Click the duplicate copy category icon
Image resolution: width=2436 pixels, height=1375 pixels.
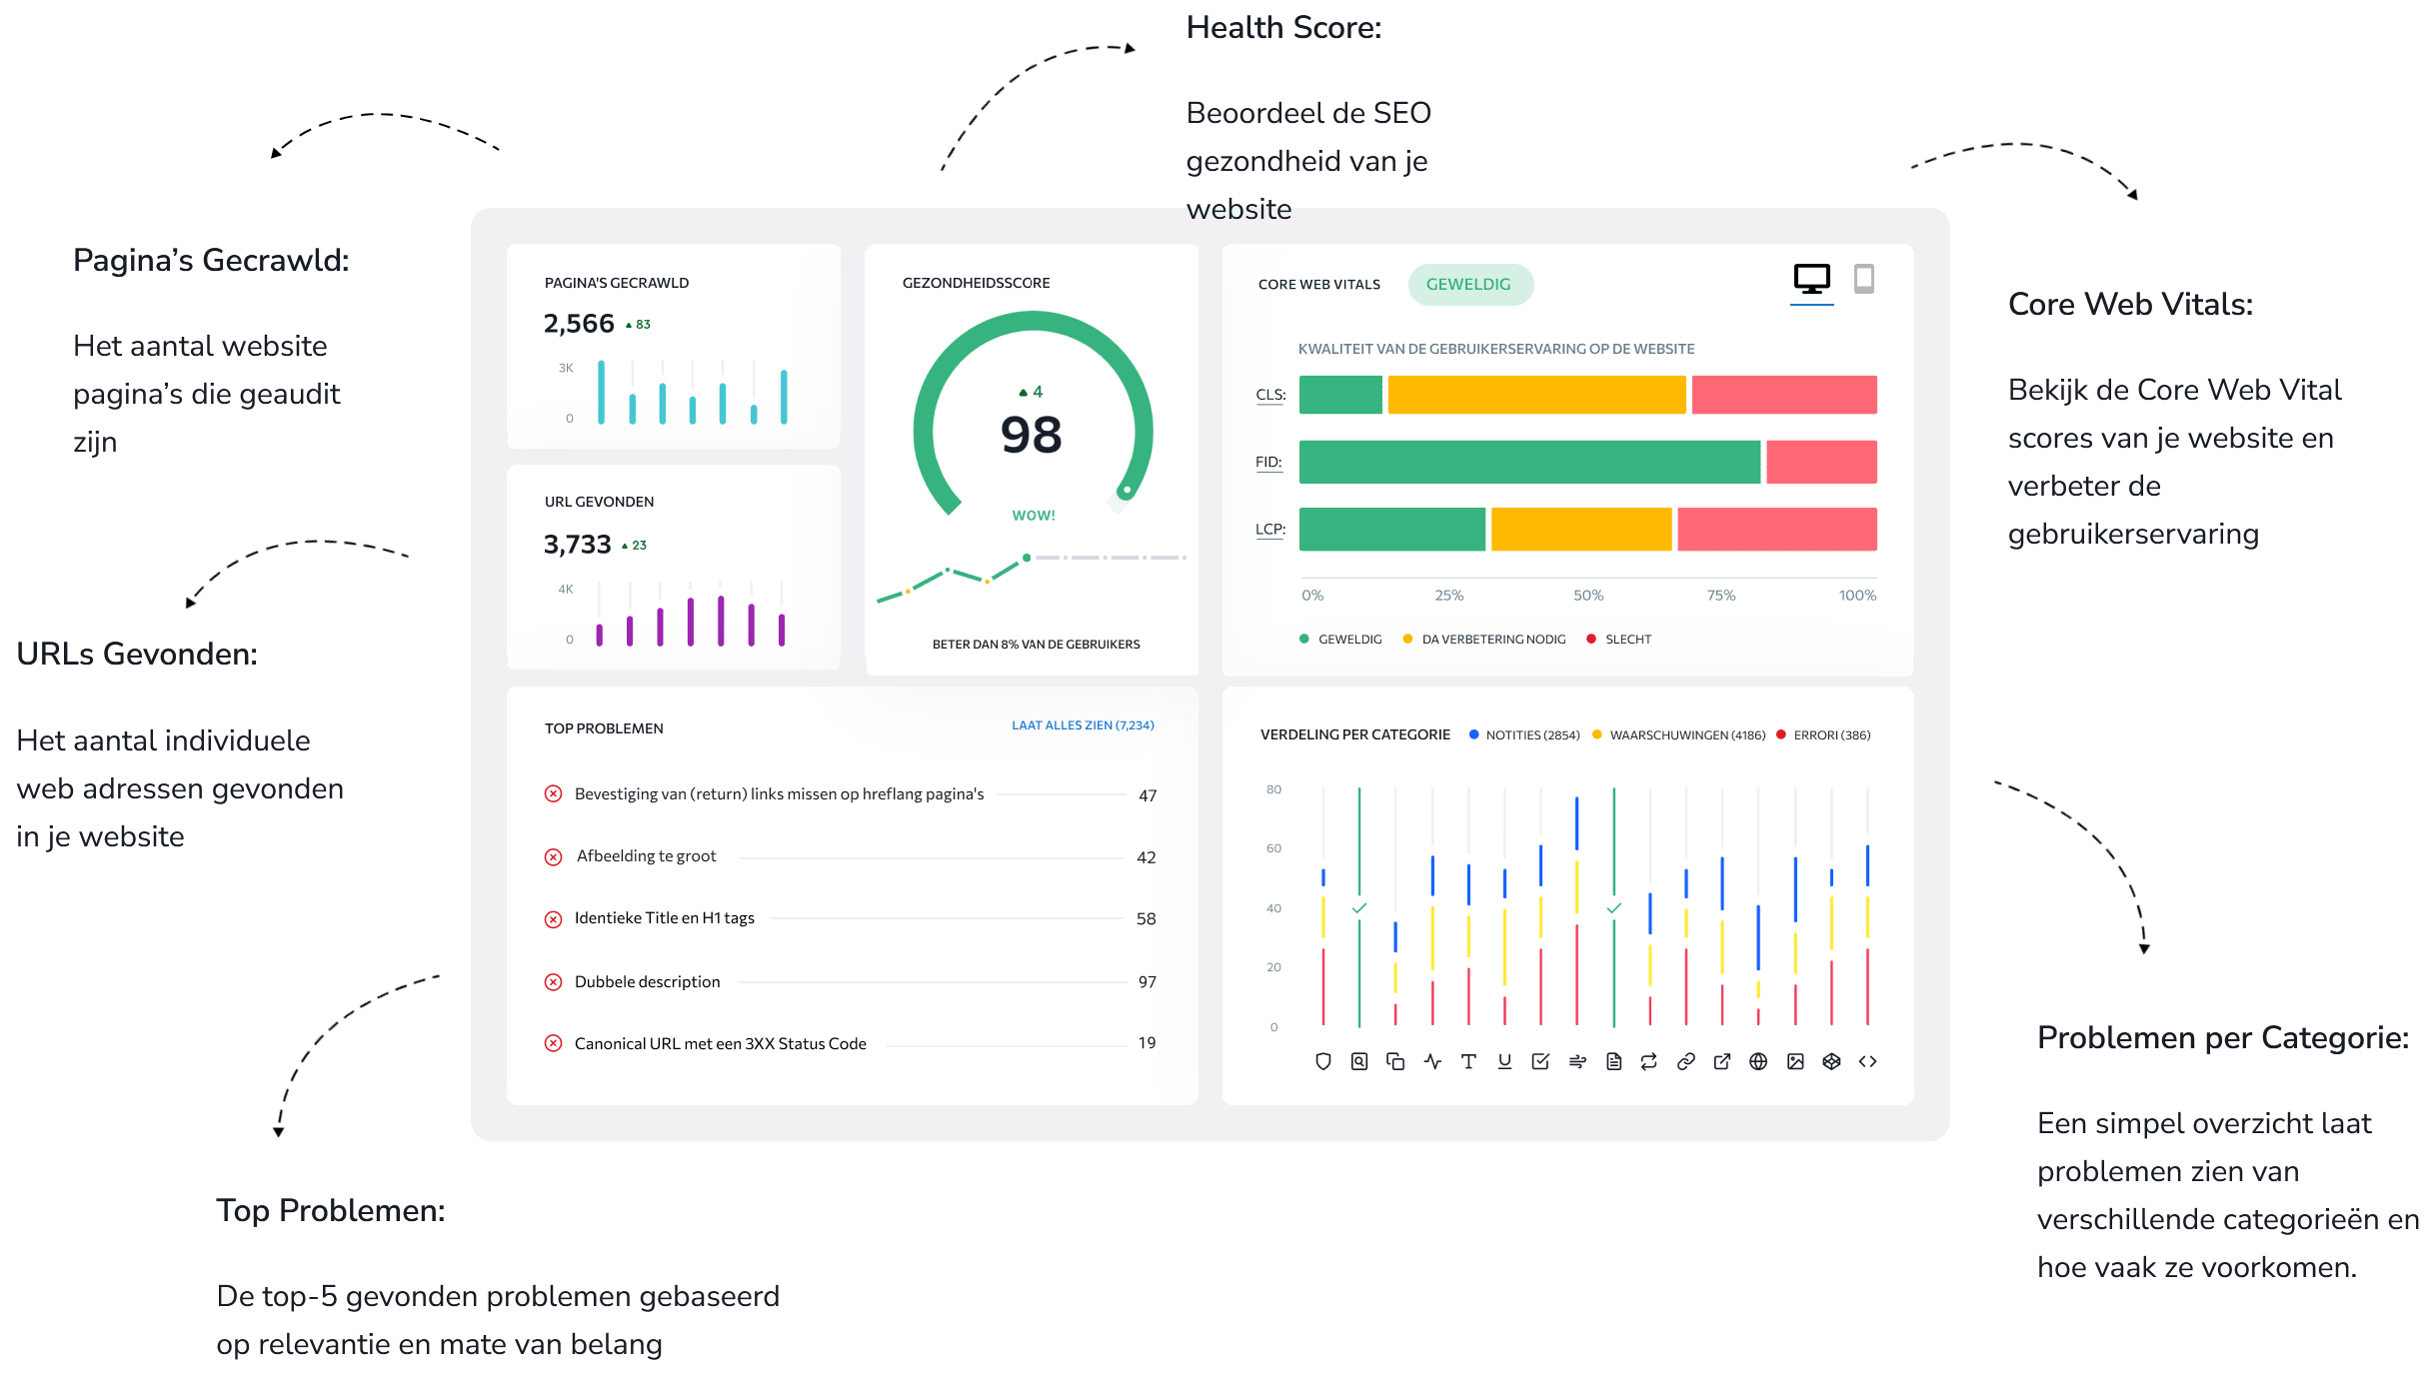point(1395,1061)
